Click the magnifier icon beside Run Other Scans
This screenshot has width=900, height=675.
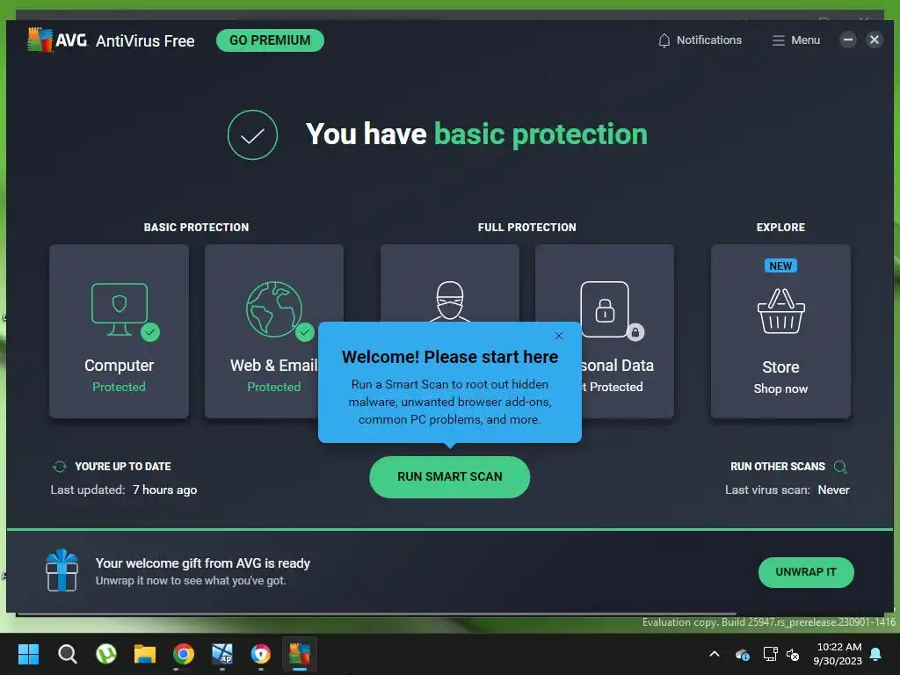[x=840, y=467]
